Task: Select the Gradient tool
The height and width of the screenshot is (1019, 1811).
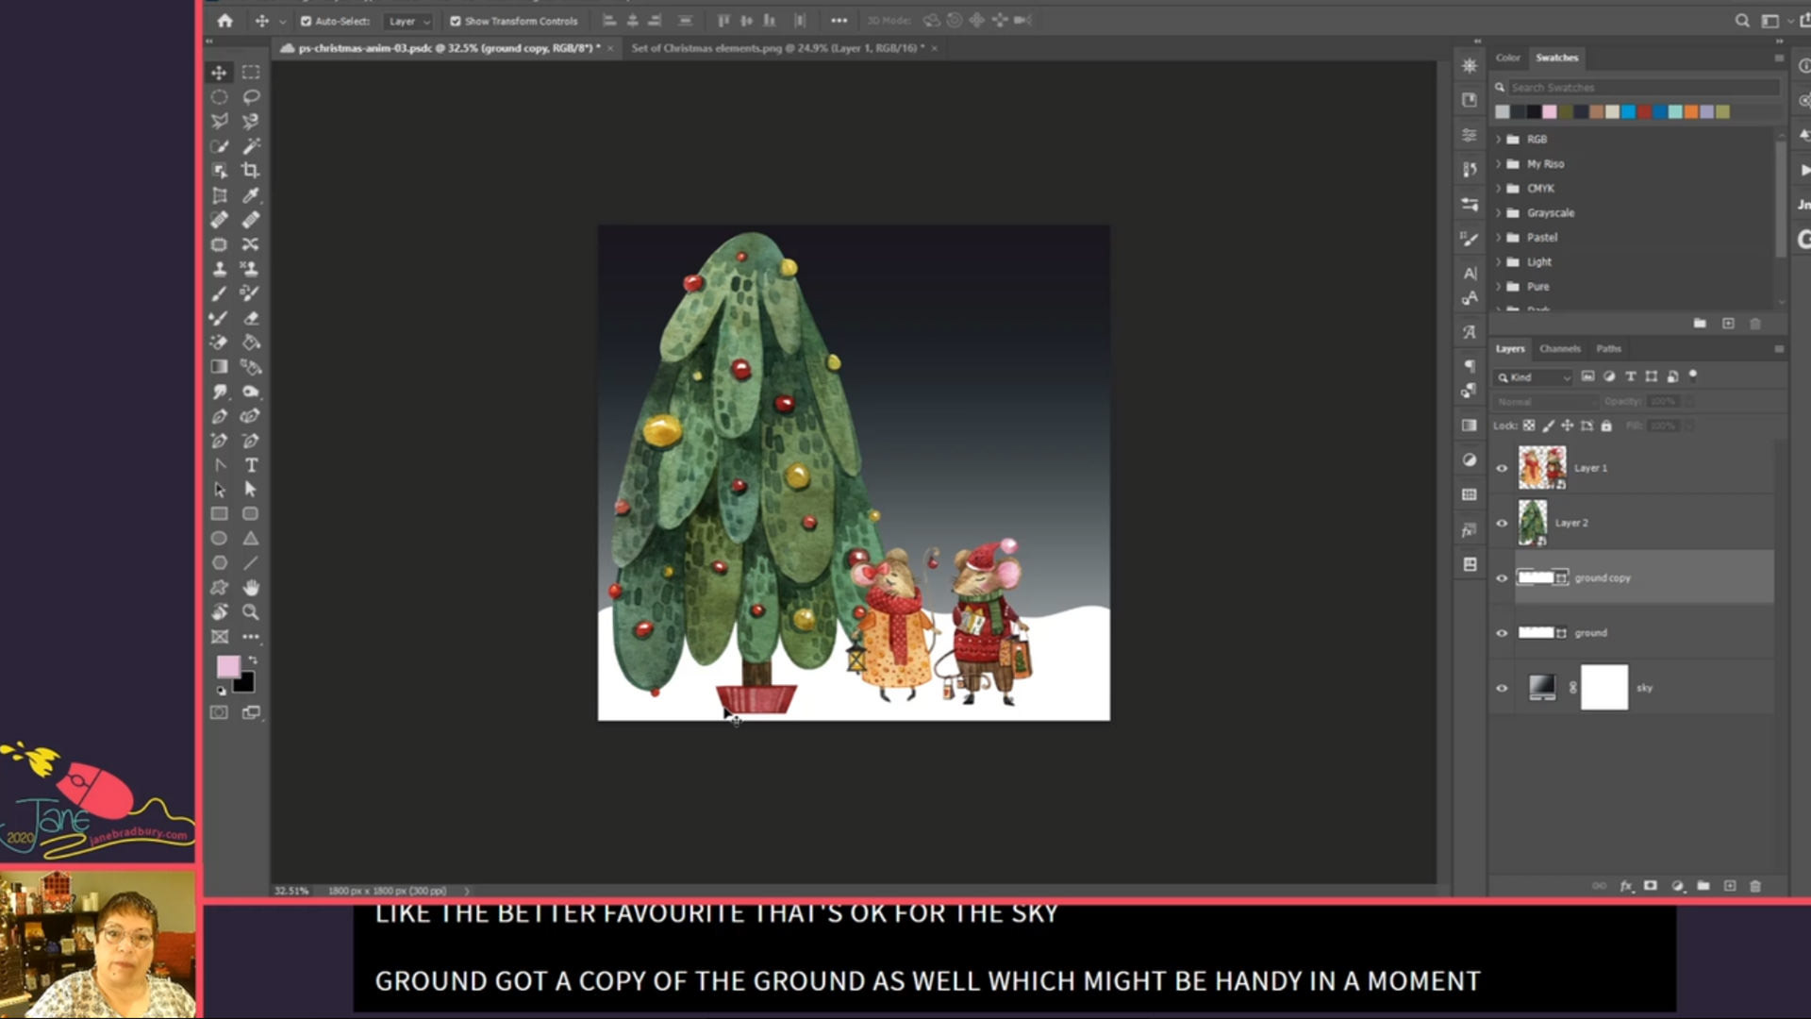Action: tap(219, 367)
